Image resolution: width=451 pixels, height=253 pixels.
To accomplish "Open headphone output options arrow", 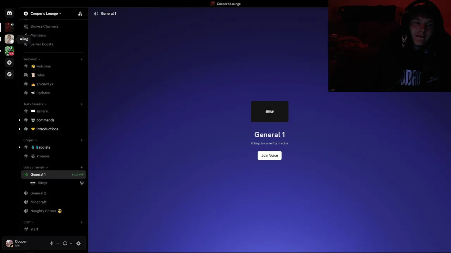I will 71,244.
